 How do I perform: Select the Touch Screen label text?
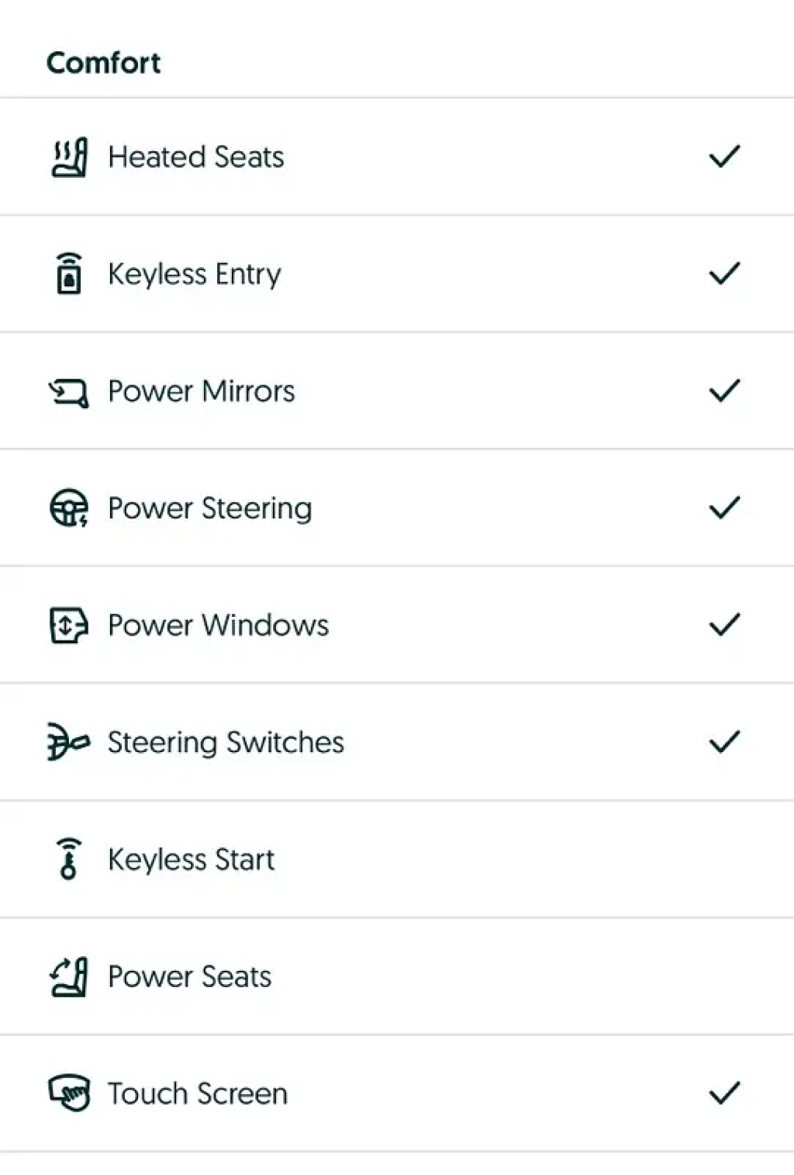(197, 1094)
